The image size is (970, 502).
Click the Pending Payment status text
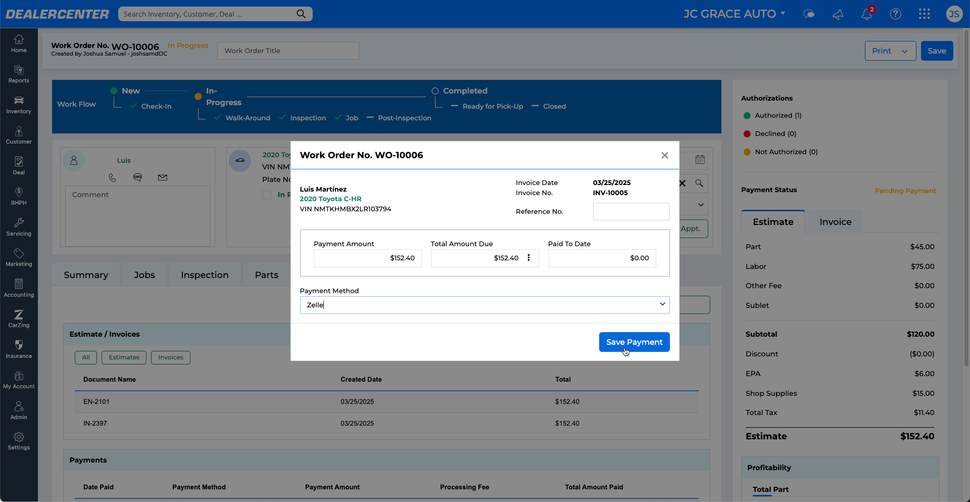pyautogui.click(x=905, y=191)
